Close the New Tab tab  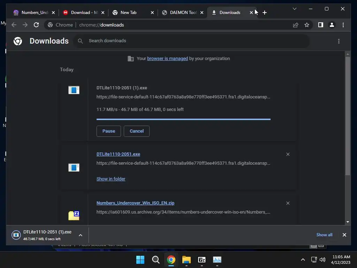click(x=152, y=13)
